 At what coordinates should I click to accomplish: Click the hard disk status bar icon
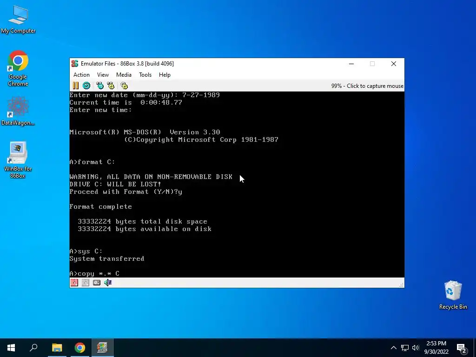97,283
